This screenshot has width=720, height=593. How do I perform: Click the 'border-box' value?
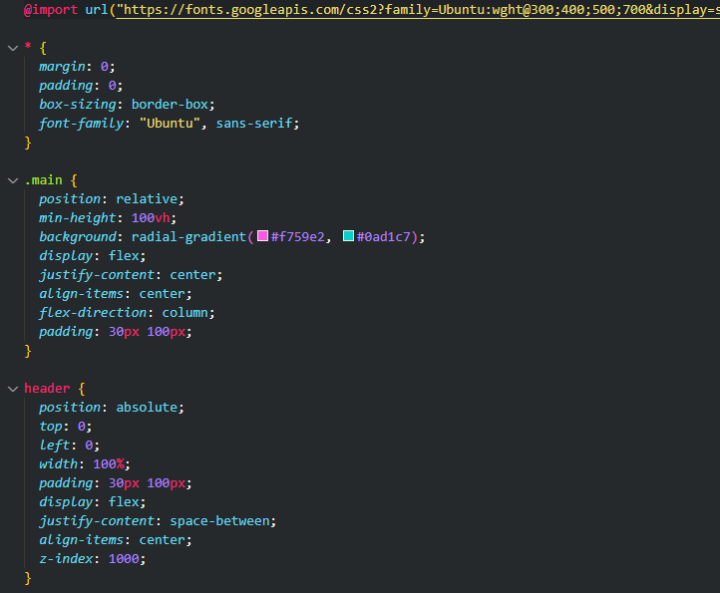coord(170,105)
